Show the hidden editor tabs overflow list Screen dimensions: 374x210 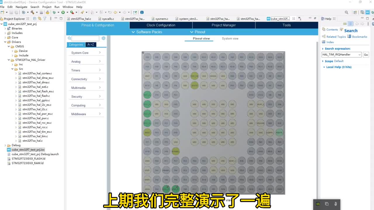[x=300, y=19]
